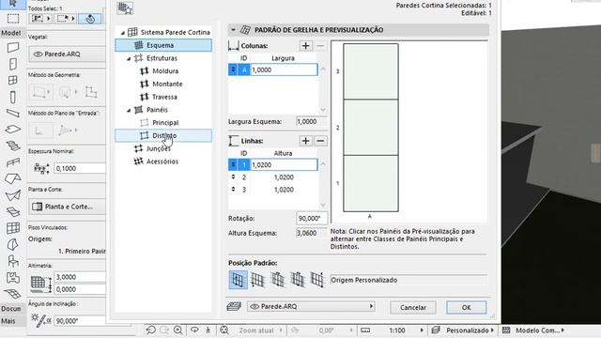601x338 pixels.
Task: Click fit-in-window icon in bottom bar
Action: point(224,330)
